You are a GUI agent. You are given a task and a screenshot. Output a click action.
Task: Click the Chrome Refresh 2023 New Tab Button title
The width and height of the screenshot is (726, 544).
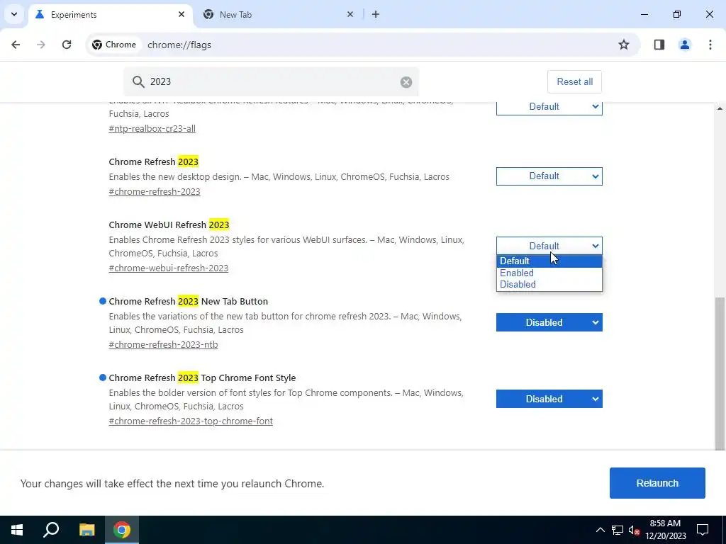click(188, 302)
